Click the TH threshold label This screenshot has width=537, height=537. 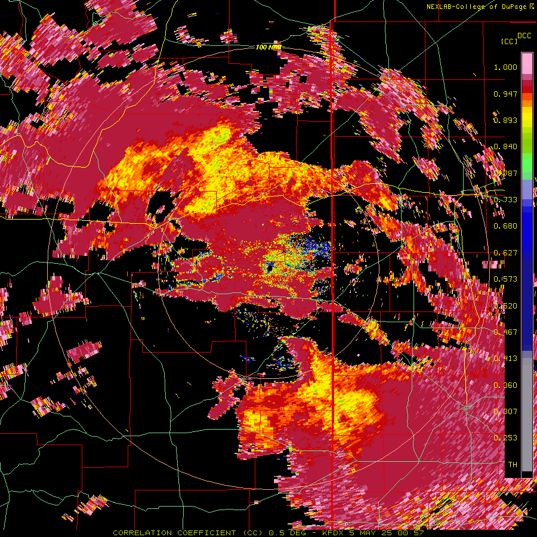[513, 465]
